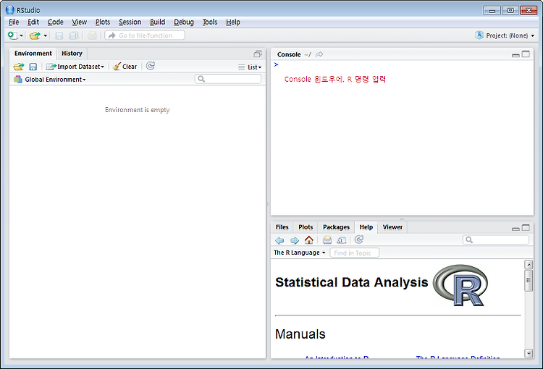Click Help pane scrollbar up arrow

[x=529, y=265]
